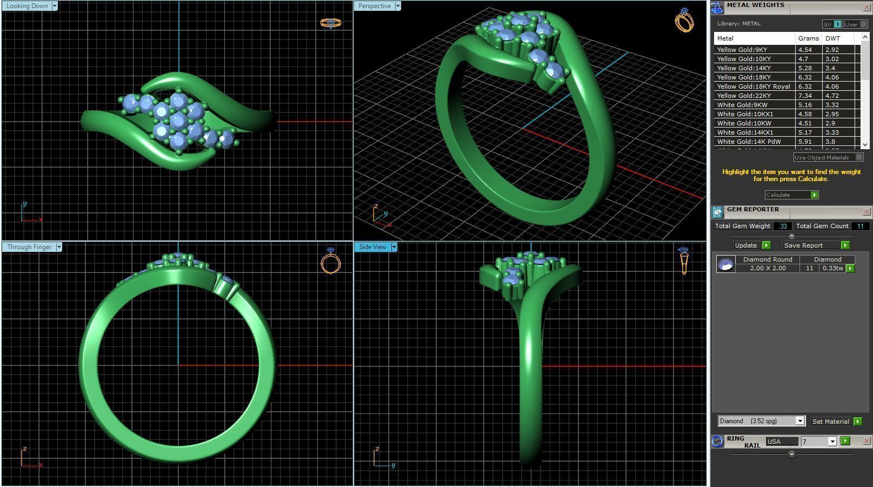Select the Yellow Gold:14KY row
The width and height of the screenshot is (873, 487).
[787, 68]
